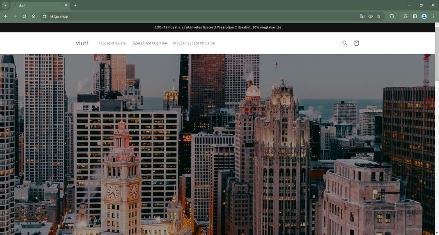Click the crossed-out eye icon in the address bar
Viewport: 439px width, 235px height.
[370, 16]
